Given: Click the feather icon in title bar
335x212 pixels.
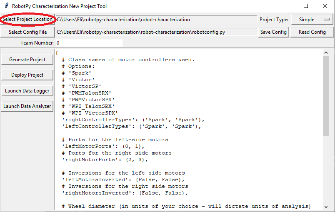Looking at the screenshot, I should point(6,6).
